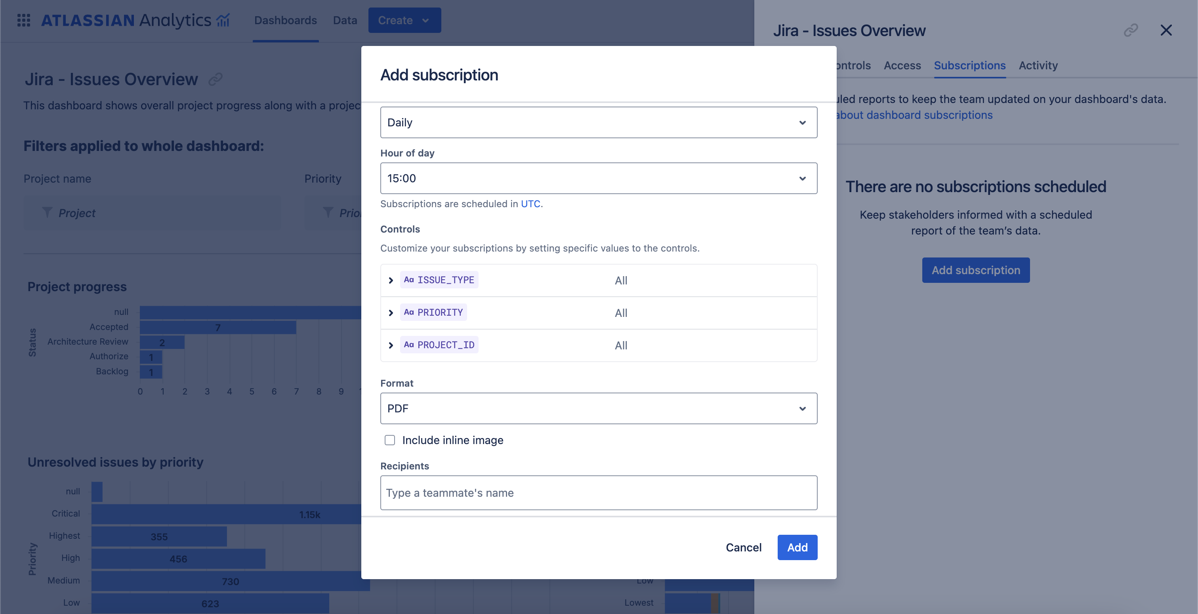Click the Low priority bar 623

tap(210, 603)
